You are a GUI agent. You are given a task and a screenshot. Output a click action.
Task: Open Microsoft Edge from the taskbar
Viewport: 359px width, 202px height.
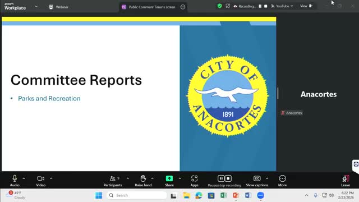coord(199,195)
